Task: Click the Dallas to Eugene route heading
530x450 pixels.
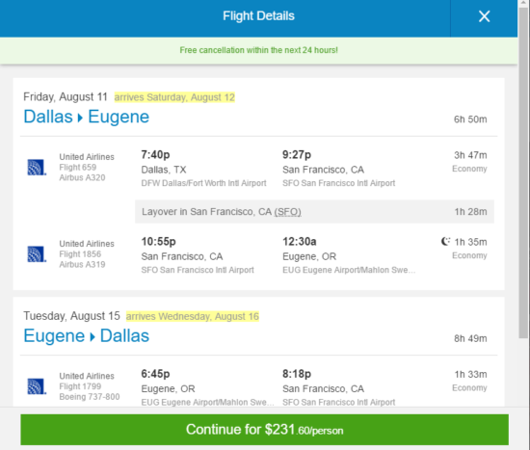Action: [86, 117]
